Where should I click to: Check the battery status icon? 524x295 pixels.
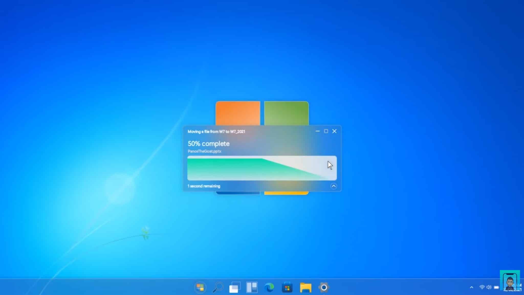496,287
